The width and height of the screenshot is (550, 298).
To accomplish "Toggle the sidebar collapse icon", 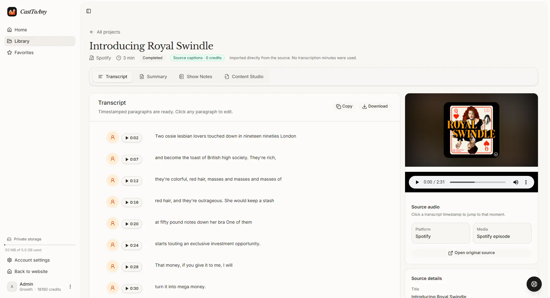I will coord(89,11).
